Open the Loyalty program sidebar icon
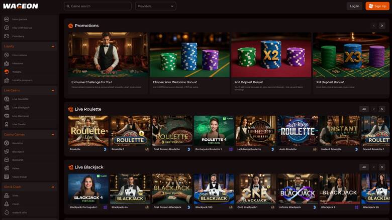The image size is (392, 220). (7, 80)
